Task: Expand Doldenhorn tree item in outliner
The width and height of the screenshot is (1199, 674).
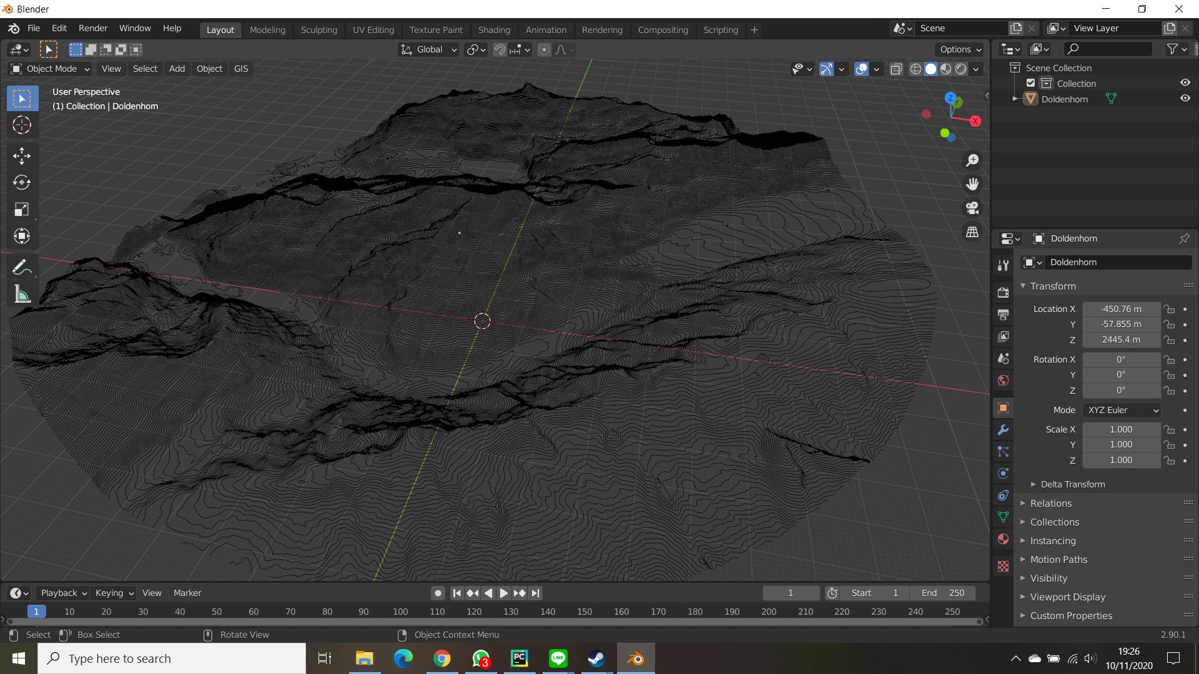Action: [x=1015, y=99]
